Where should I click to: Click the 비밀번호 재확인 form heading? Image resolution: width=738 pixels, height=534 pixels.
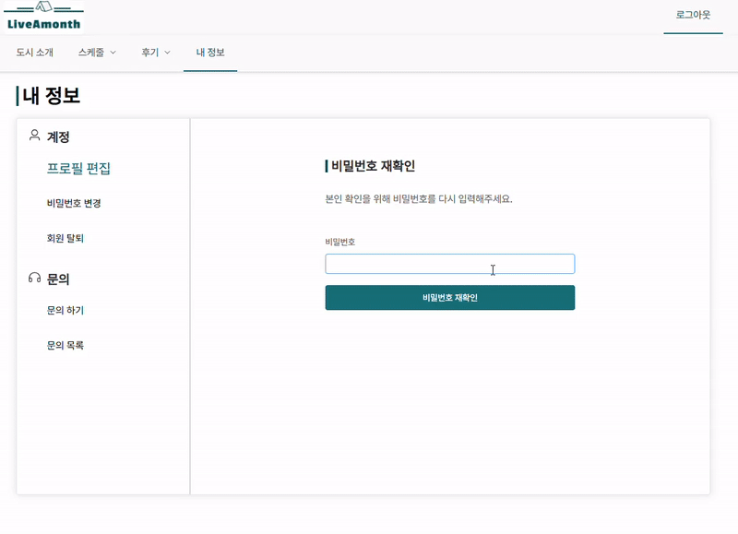click(374, 166)
